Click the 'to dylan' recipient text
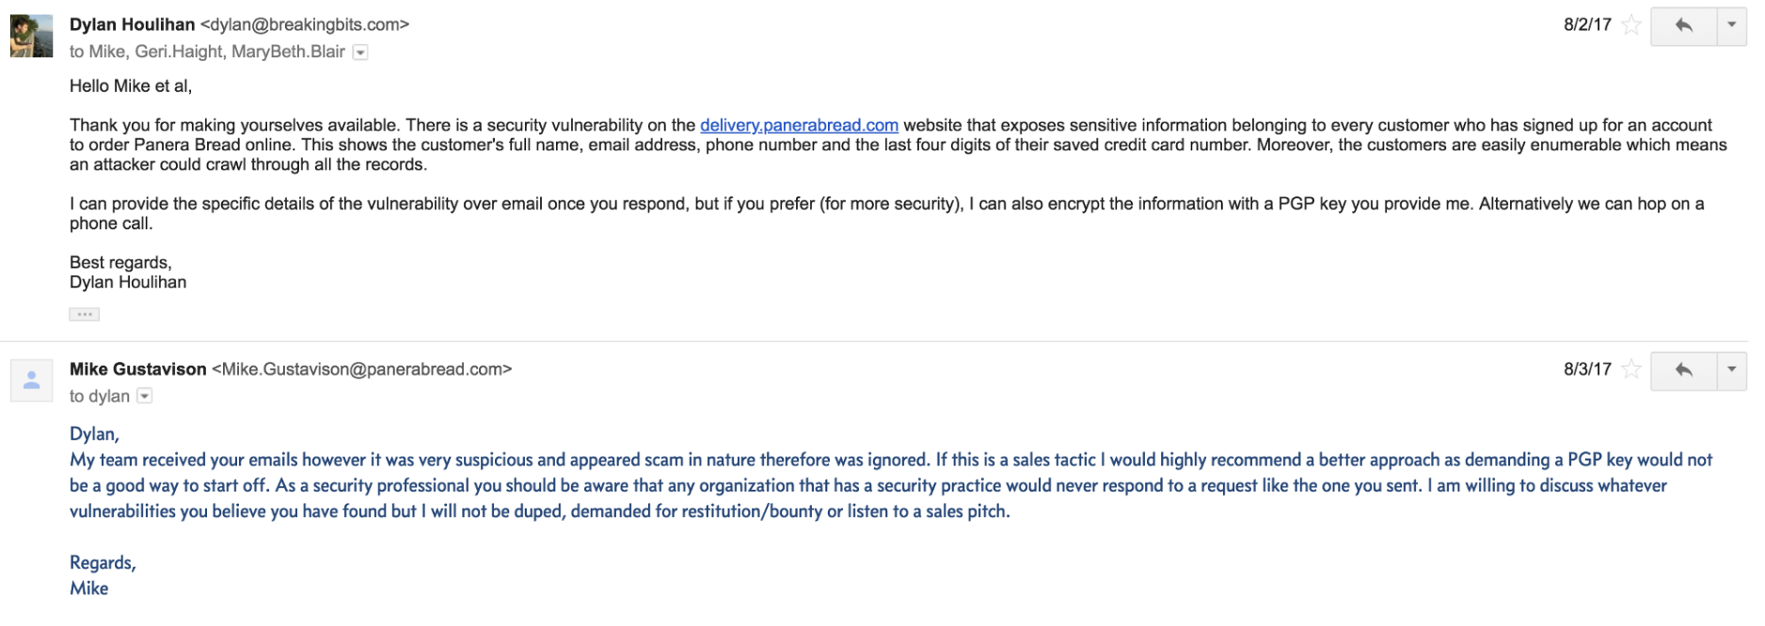The image size is (1765, 626). click(x=99, y=397)
